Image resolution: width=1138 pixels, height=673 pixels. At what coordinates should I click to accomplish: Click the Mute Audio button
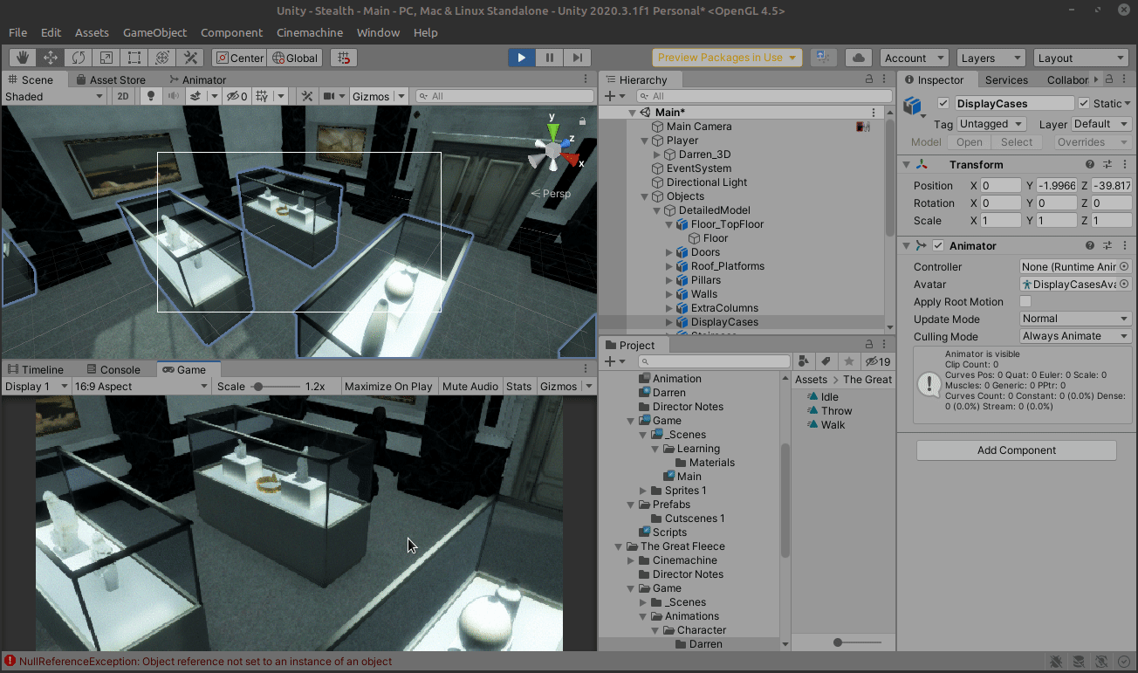tap(470, 386)
